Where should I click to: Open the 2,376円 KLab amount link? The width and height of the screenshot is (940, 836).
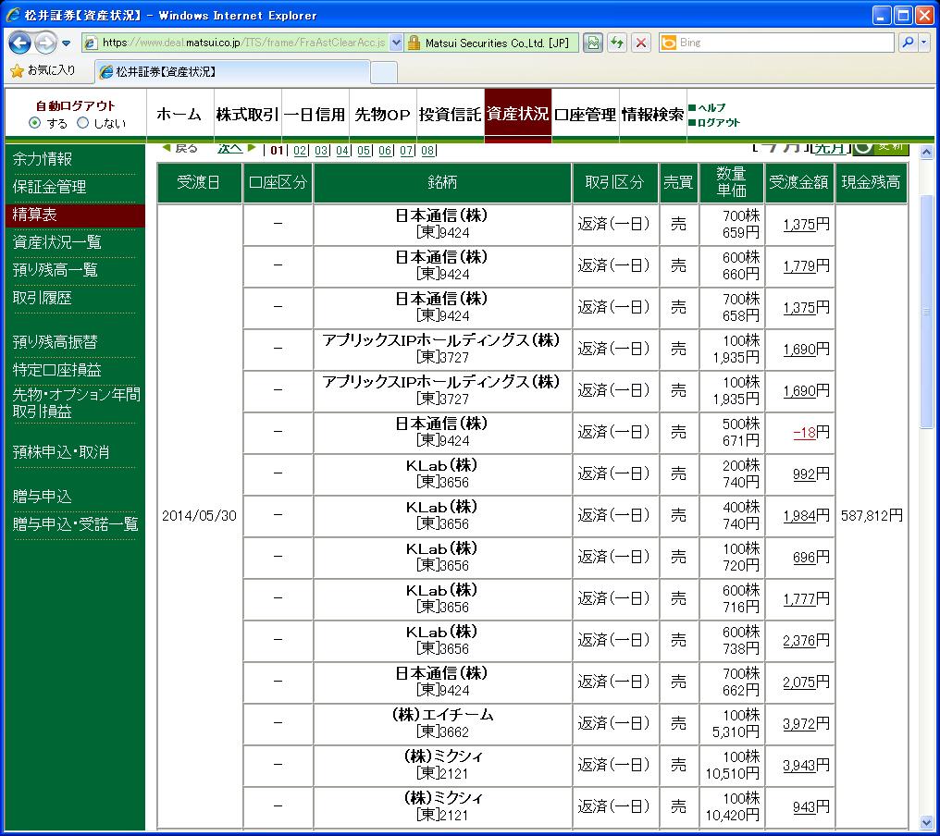click(799, 640)
